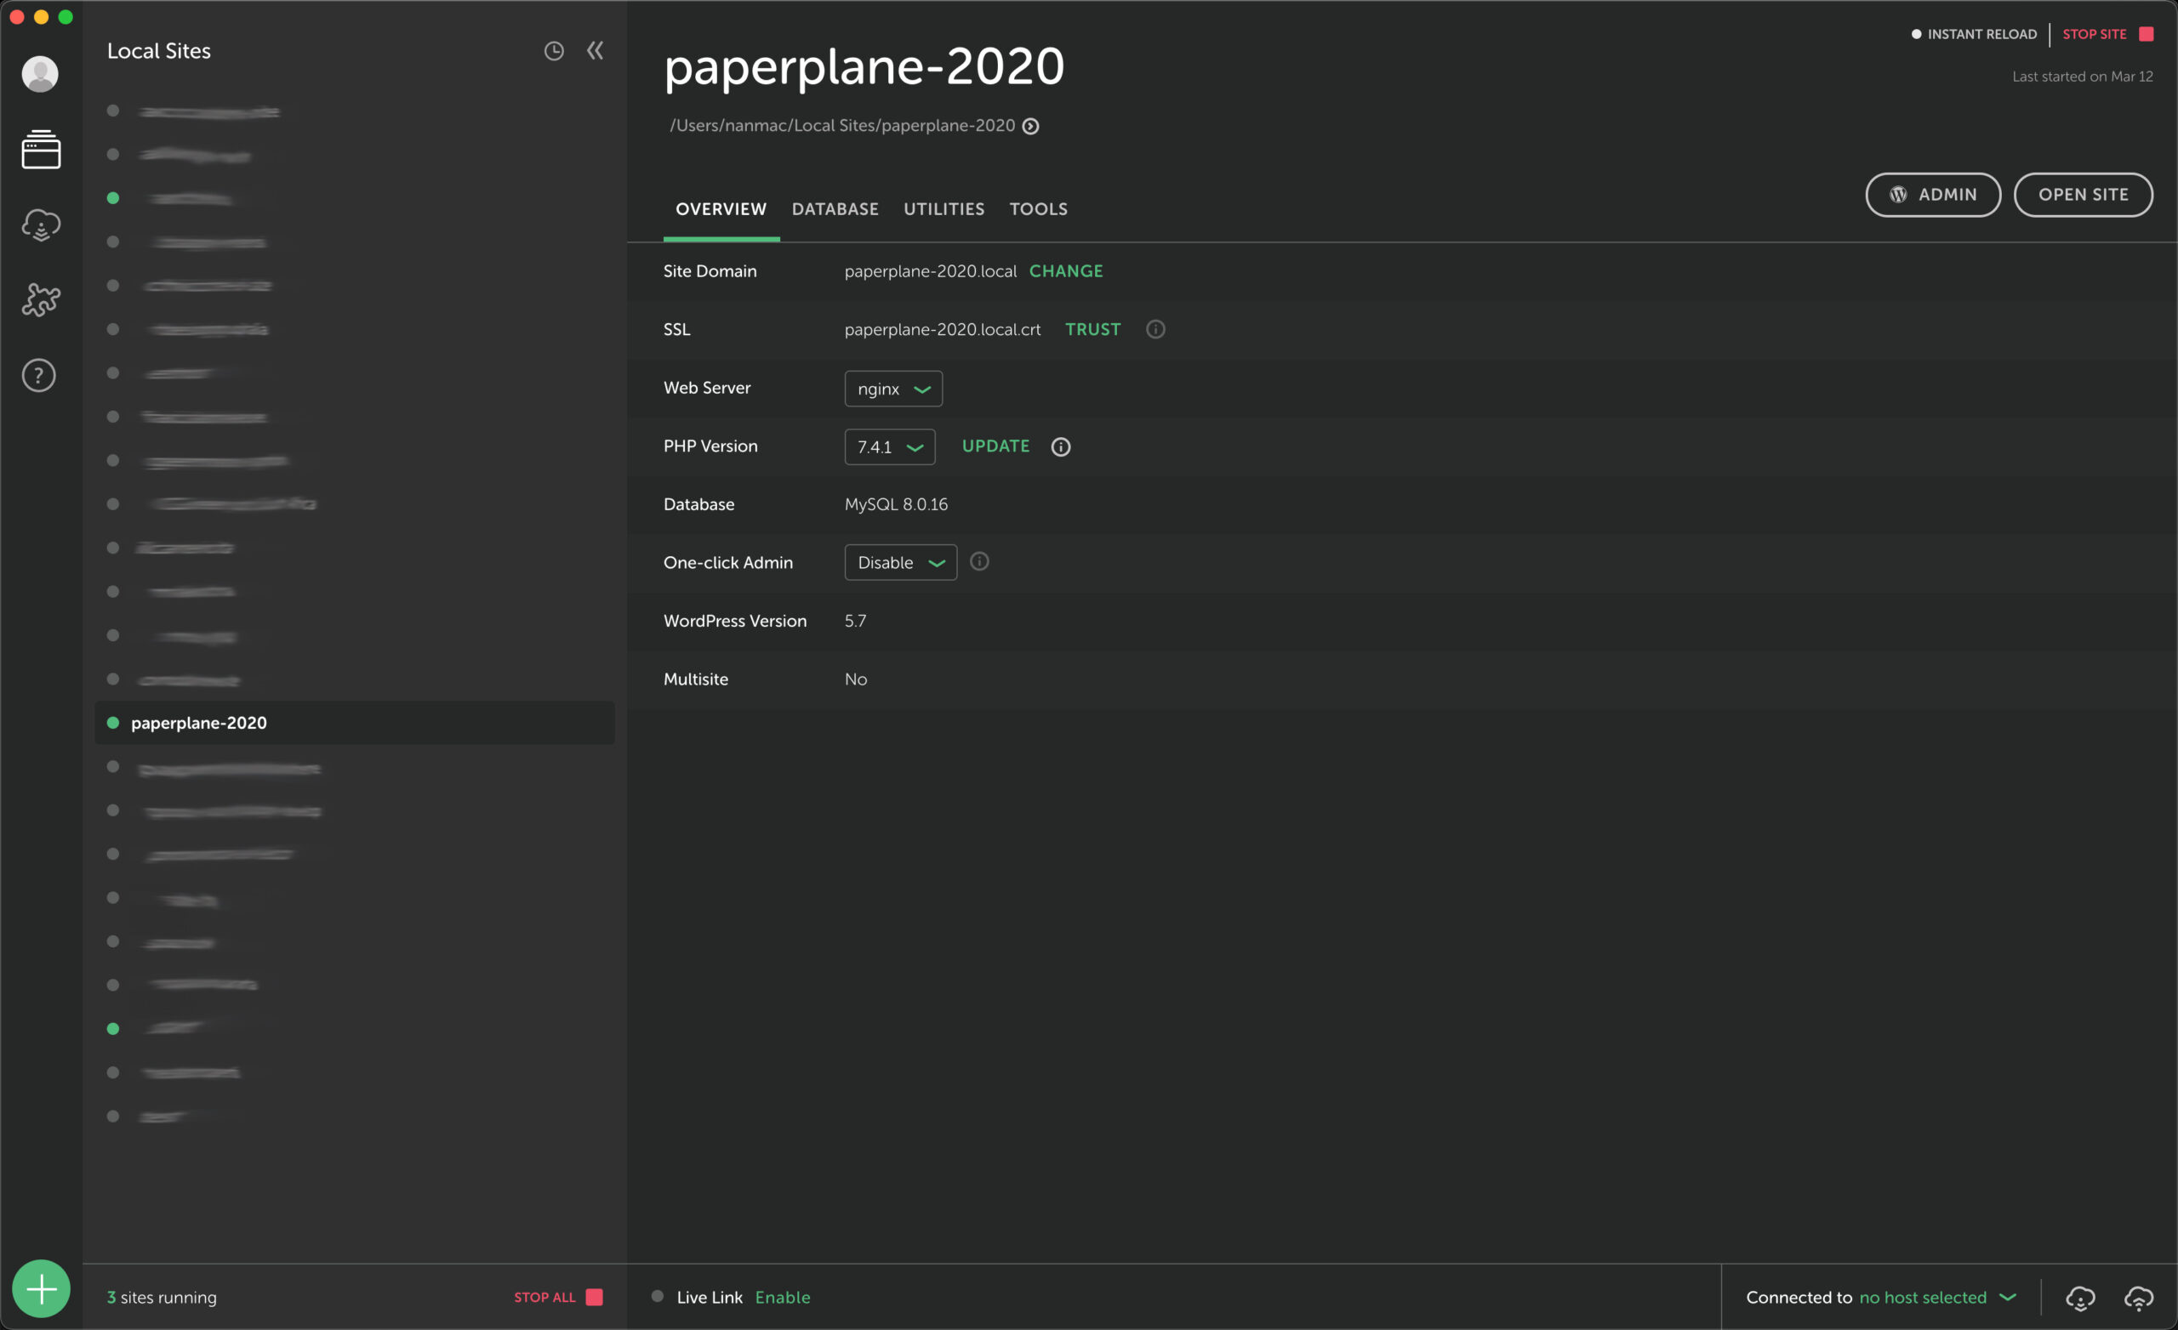Screen dimensions: 2178x1330
Task: Click the red Stop All square icon
Action: click(x=595, y=1298)
